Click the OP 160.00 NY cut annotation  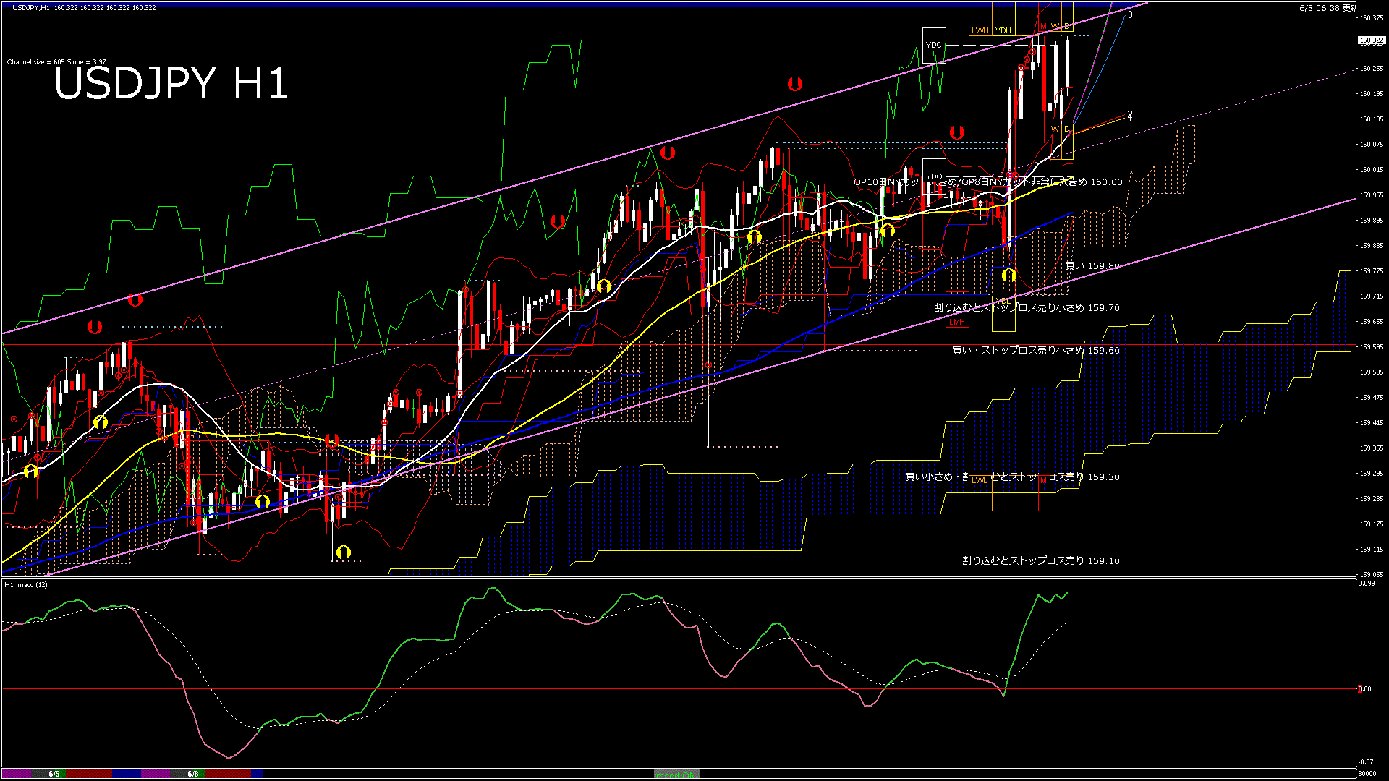click(x=988, y=182)
